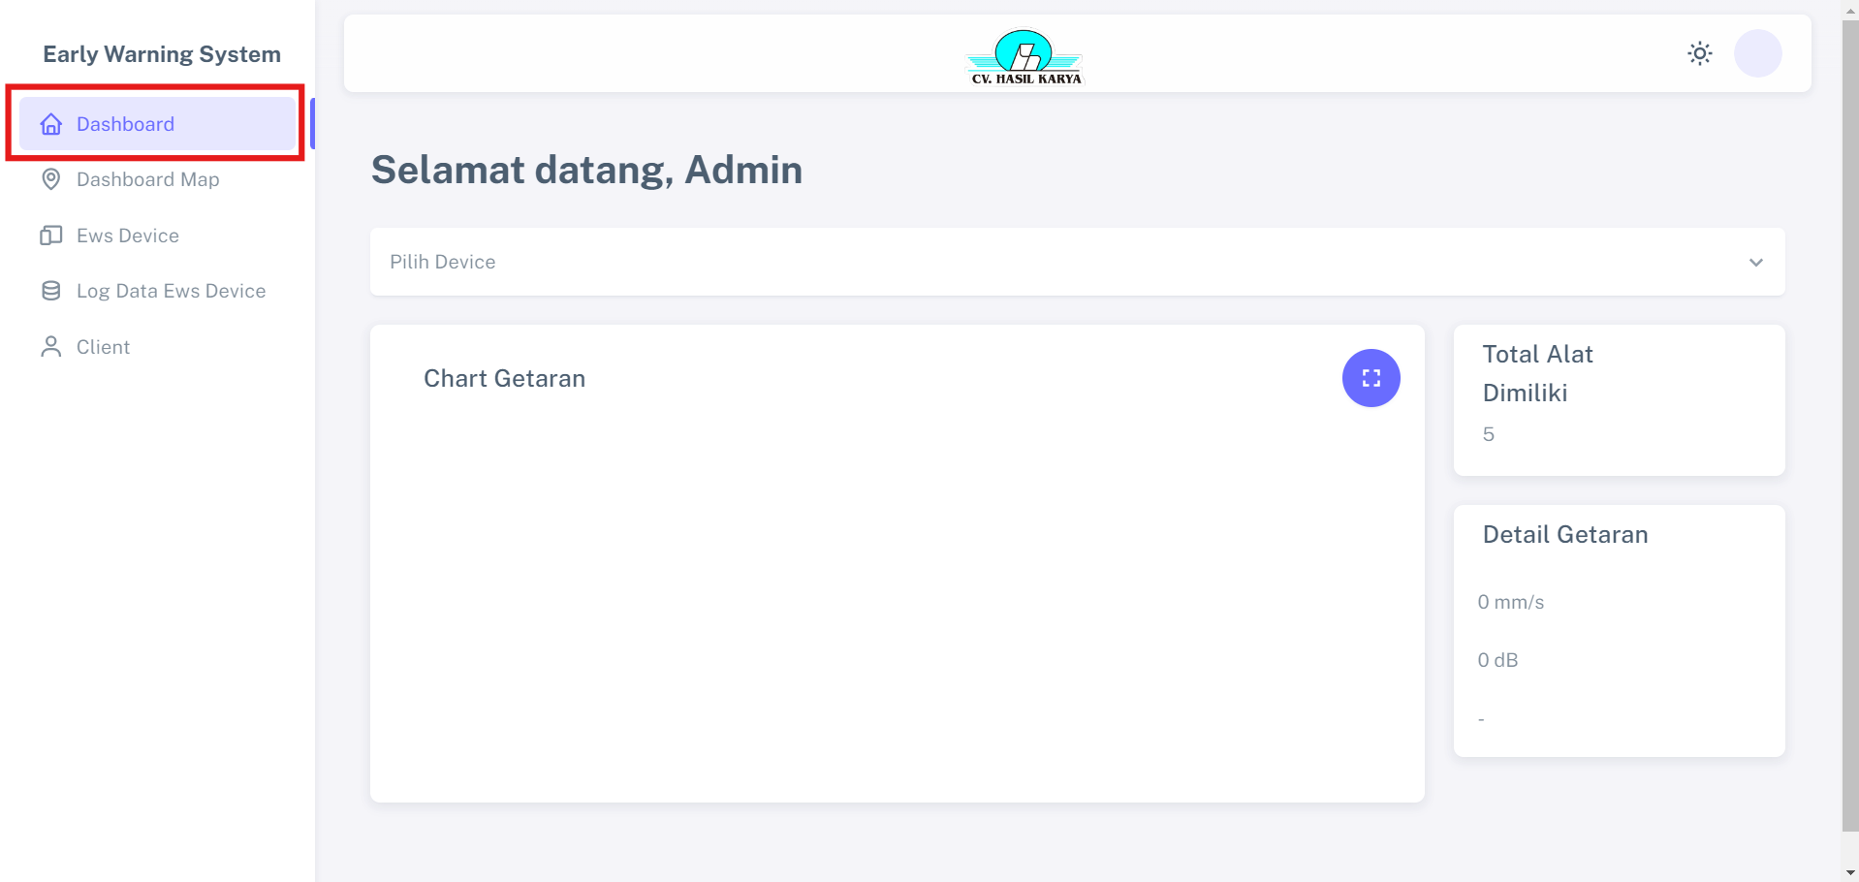Click the Detail Getaran card
Image resolution: width=1859 pixels, height=882 pixels.
(x=1619, y=630)
